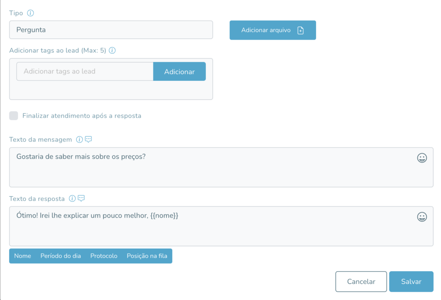Click inside the Texto da mensagem textarea
Screen dimensions: 441x300
(221, 167)
